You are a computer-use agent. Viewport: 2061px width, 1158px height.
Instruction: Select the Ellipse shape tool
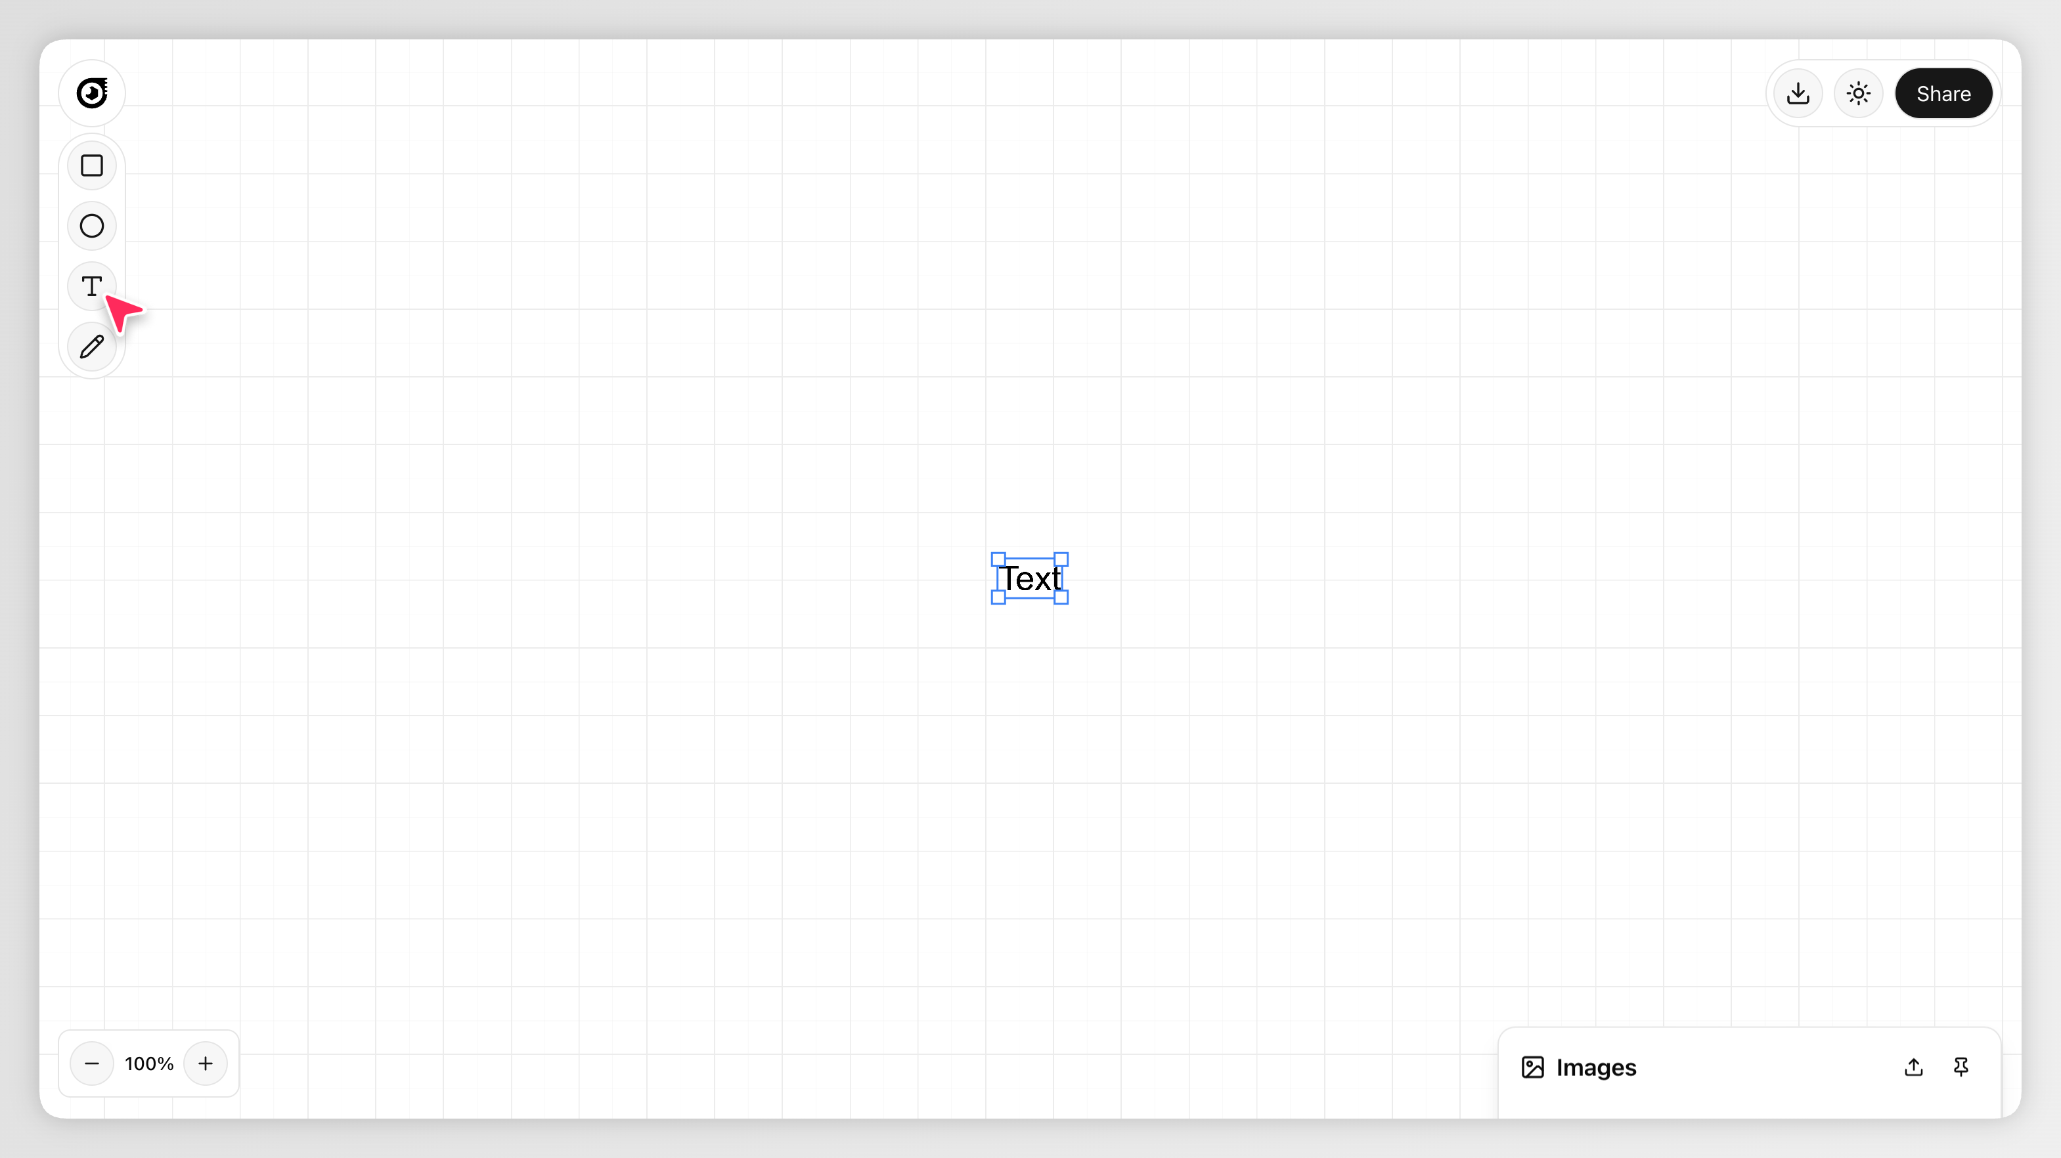click(x=92, y=226)
